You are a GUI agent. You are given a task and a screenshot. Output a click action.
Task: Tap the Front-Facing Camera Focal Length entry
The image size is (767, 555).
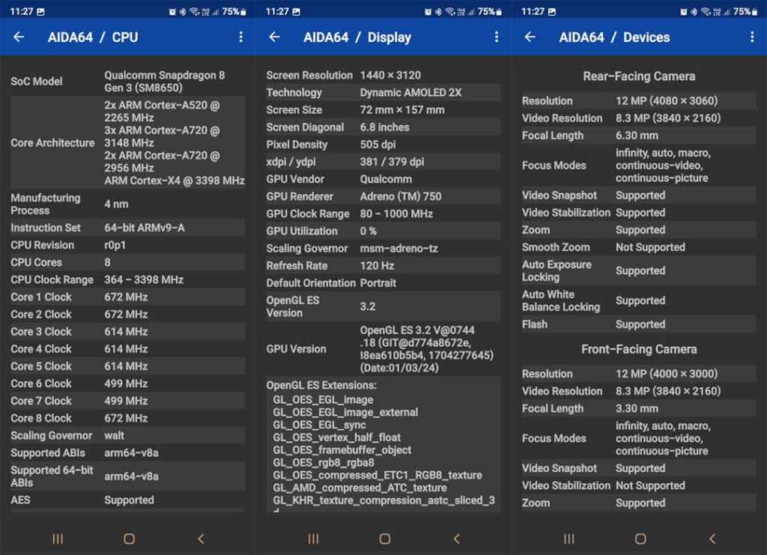(x=637, y=408)
